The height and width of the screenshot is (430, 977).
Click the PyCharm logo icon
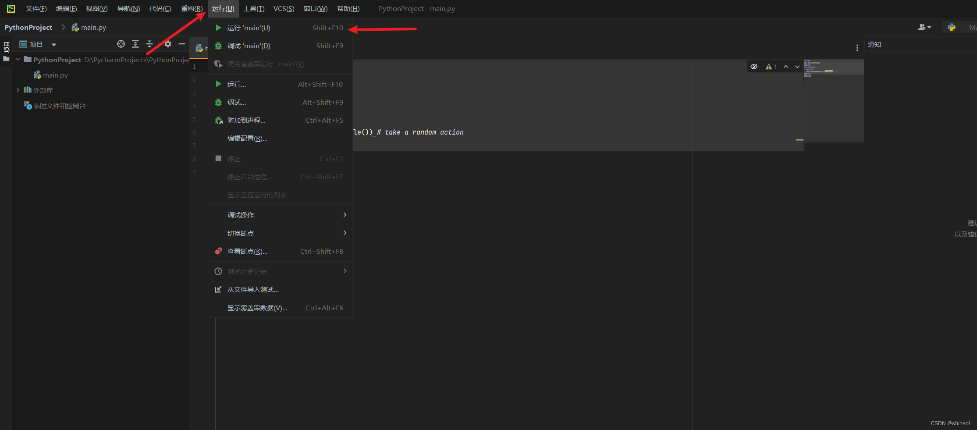coord(11,8)
